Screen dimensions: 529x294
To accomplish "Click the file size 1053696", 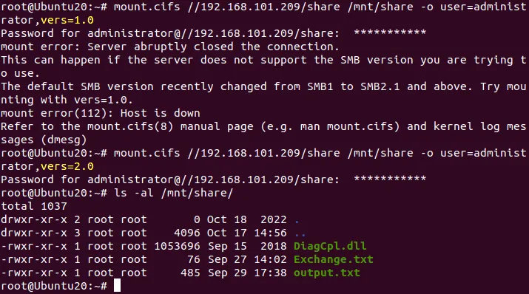I will coord(177,246).
